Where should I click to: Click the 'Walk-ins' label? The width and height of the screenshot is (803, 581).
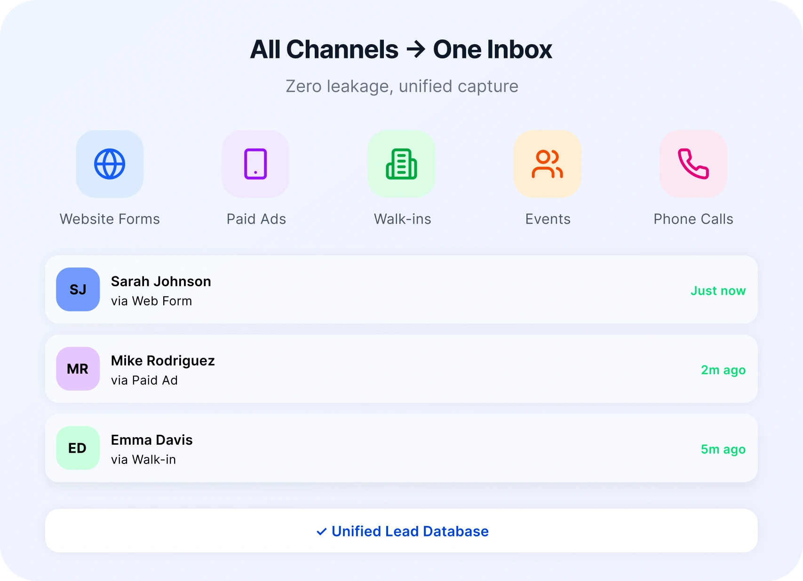[x=403, y=219]
